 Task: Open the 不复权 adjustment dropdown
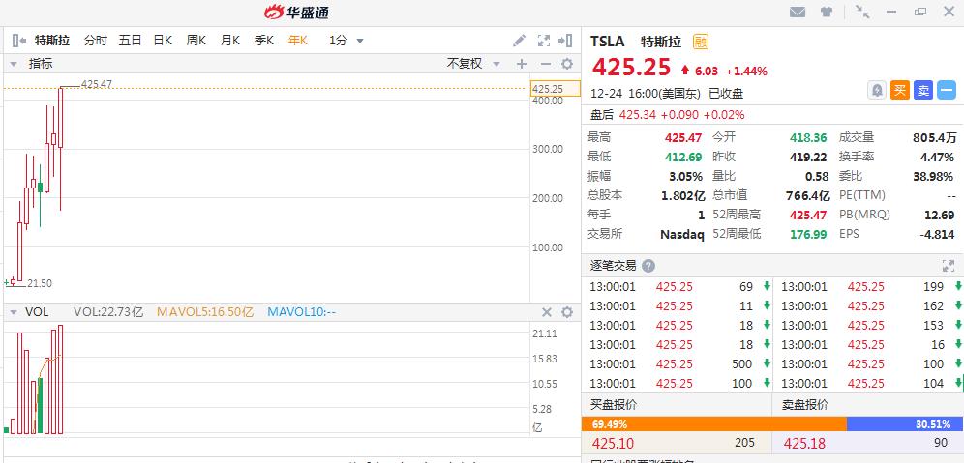pos(473,64)
